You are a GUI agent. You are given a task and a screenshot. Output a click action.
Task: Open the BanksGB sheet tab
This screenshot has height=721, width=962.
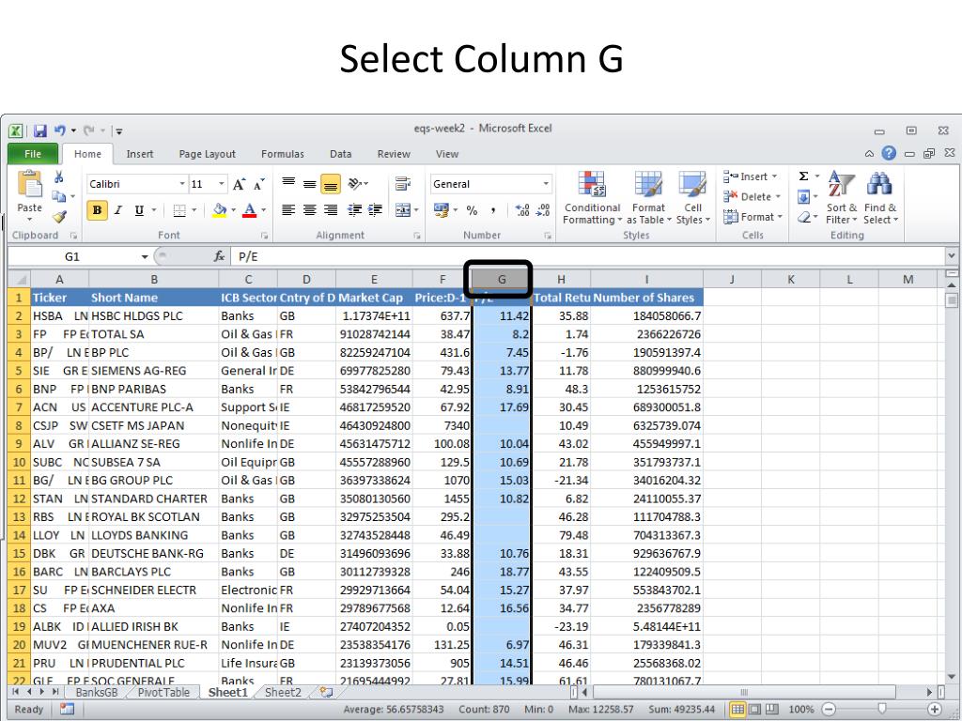97,692
